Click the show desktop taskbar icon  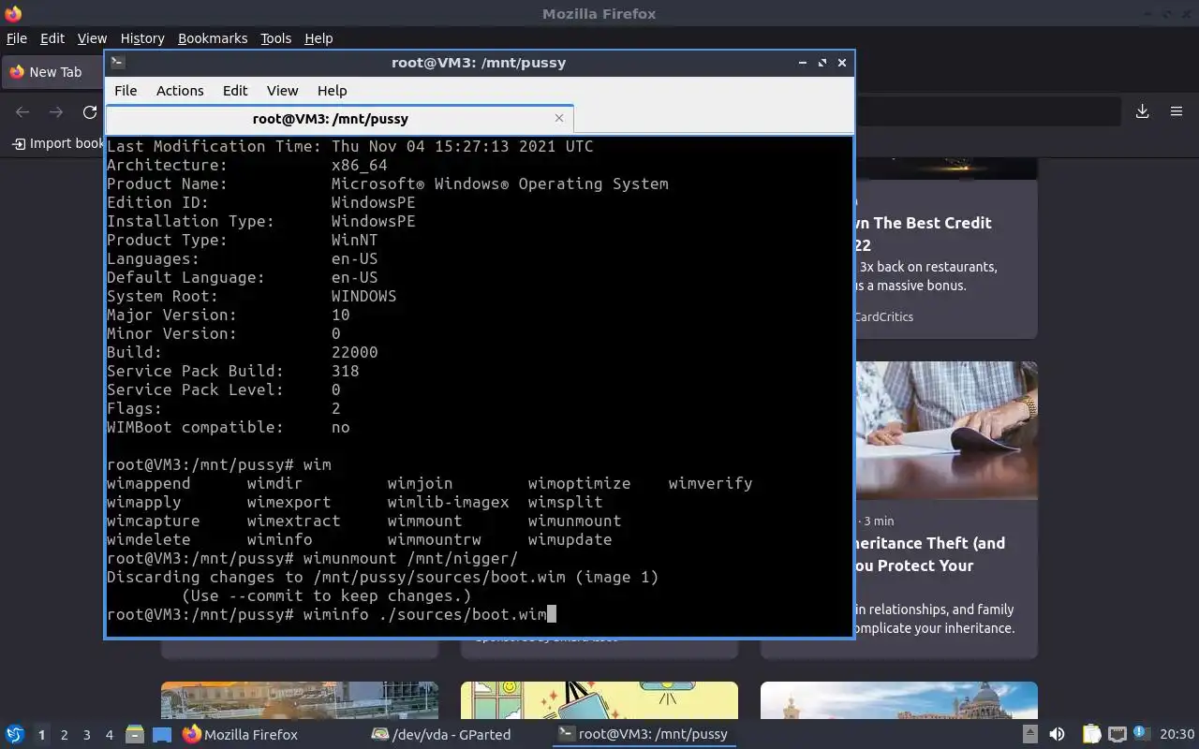pos(162,734)
